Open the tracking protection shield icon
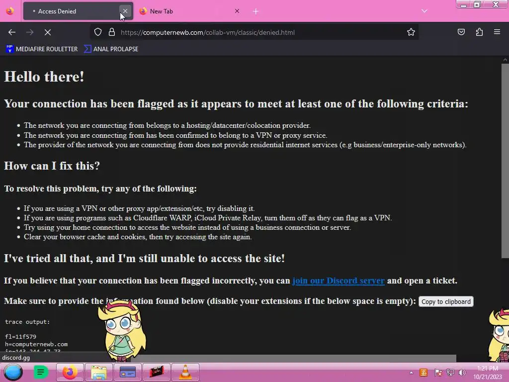The image size is (509, 382). pos(98,32)
